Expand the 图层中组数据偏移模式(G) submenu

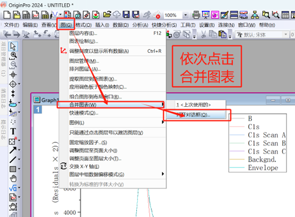pos(162,174)
